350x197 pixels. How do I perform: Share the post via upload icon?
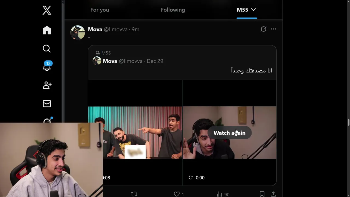[273, 194]
